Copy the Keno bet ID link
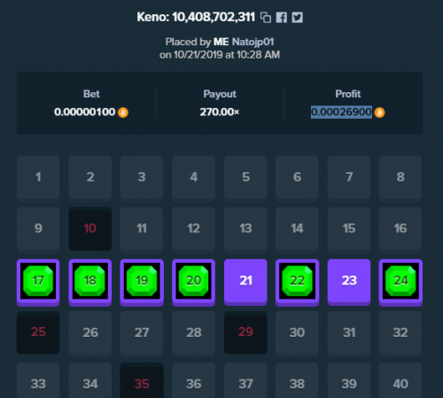443x398 pixels. pyautogui.click(x=266, y=18)
